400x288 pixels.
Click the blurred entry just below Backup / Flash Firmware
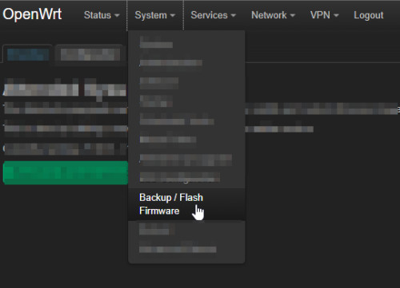click(x=157, y=229)
